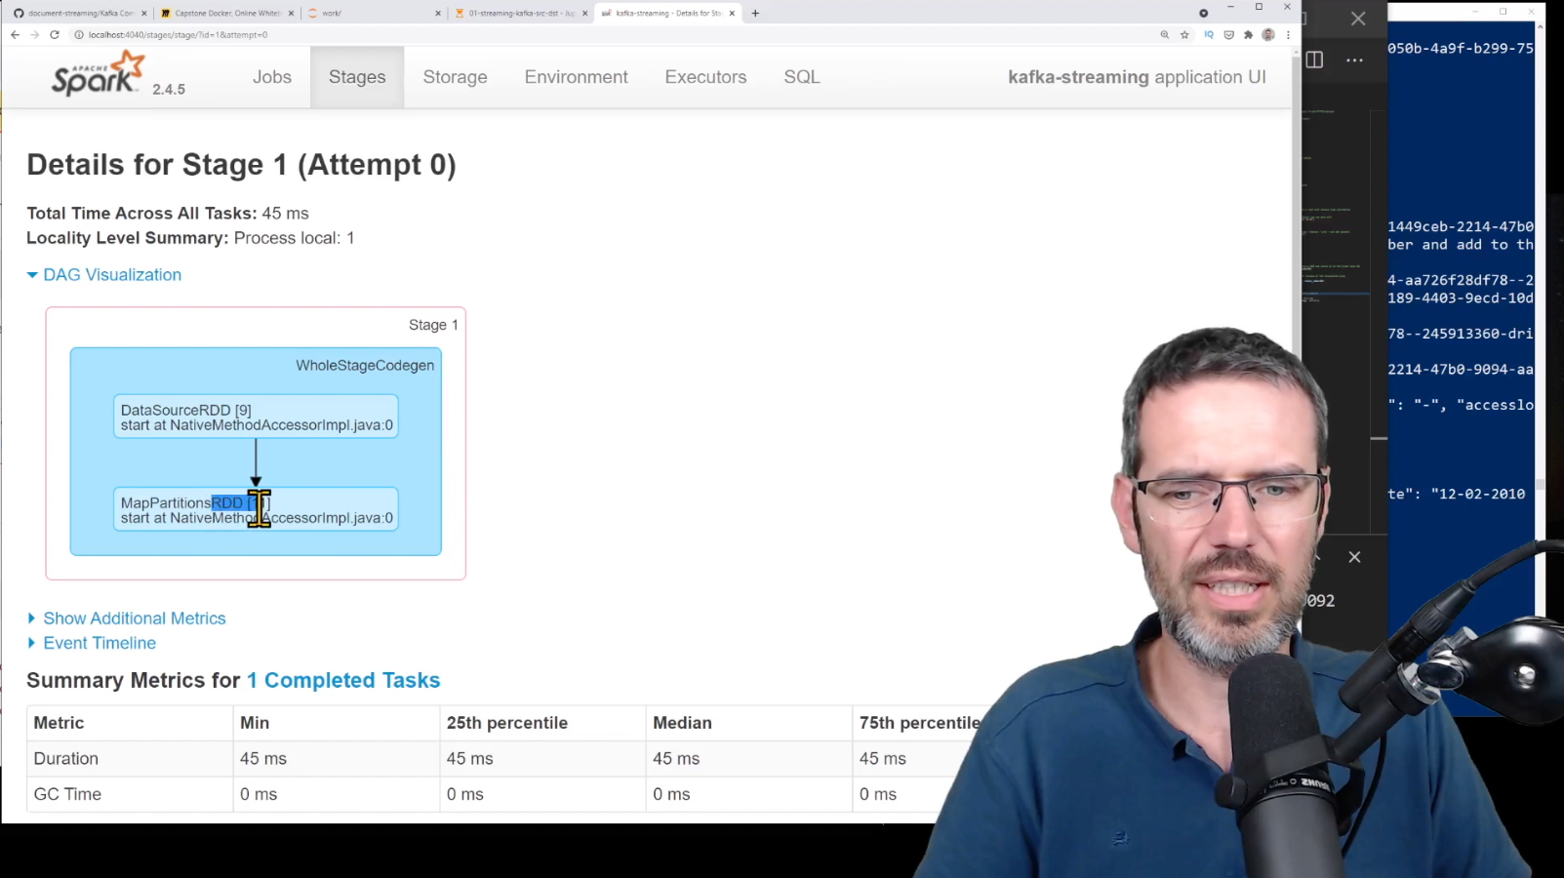This screenshot has height=878, width=1564.
Task: Click the browser forward arrow
Action: [x=34, y=34]
